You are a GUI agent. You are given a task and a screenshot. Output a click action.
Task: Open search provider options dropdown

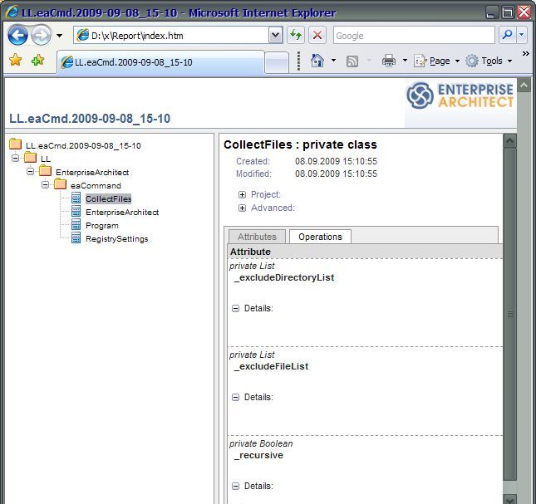click(x=522, y=35)
